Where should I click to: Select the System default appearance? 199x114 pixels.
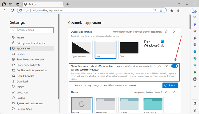pos(82,50)
